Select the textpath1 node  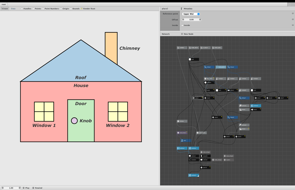click(x=205, y=156)
